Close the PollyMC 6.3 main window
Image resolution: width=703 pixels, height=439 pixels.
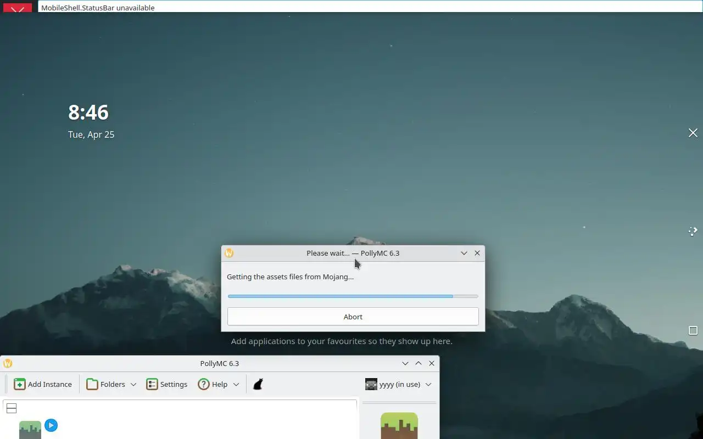[x=432, y=363]
